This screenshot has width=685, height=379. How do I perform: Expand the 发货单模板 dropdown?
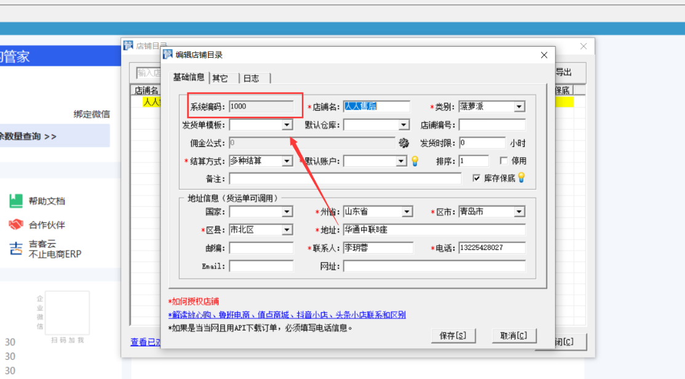point(287,125)
